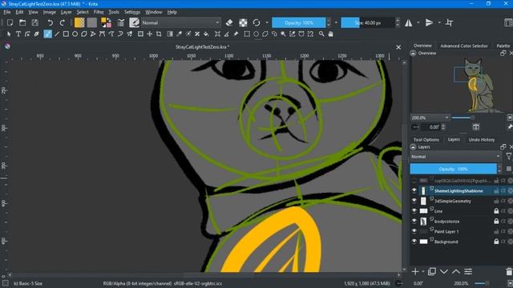
Task: Click the Save document icon
Action: (x=35, y=22)
